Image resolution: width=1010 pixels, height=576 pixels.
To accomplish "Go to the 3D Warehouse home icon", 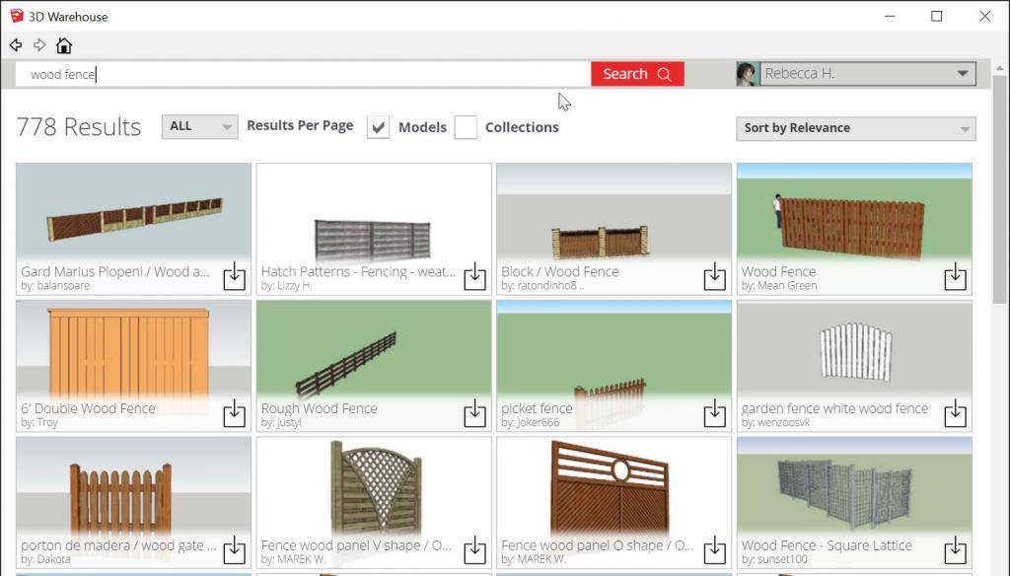I will [x=64, y=45].
